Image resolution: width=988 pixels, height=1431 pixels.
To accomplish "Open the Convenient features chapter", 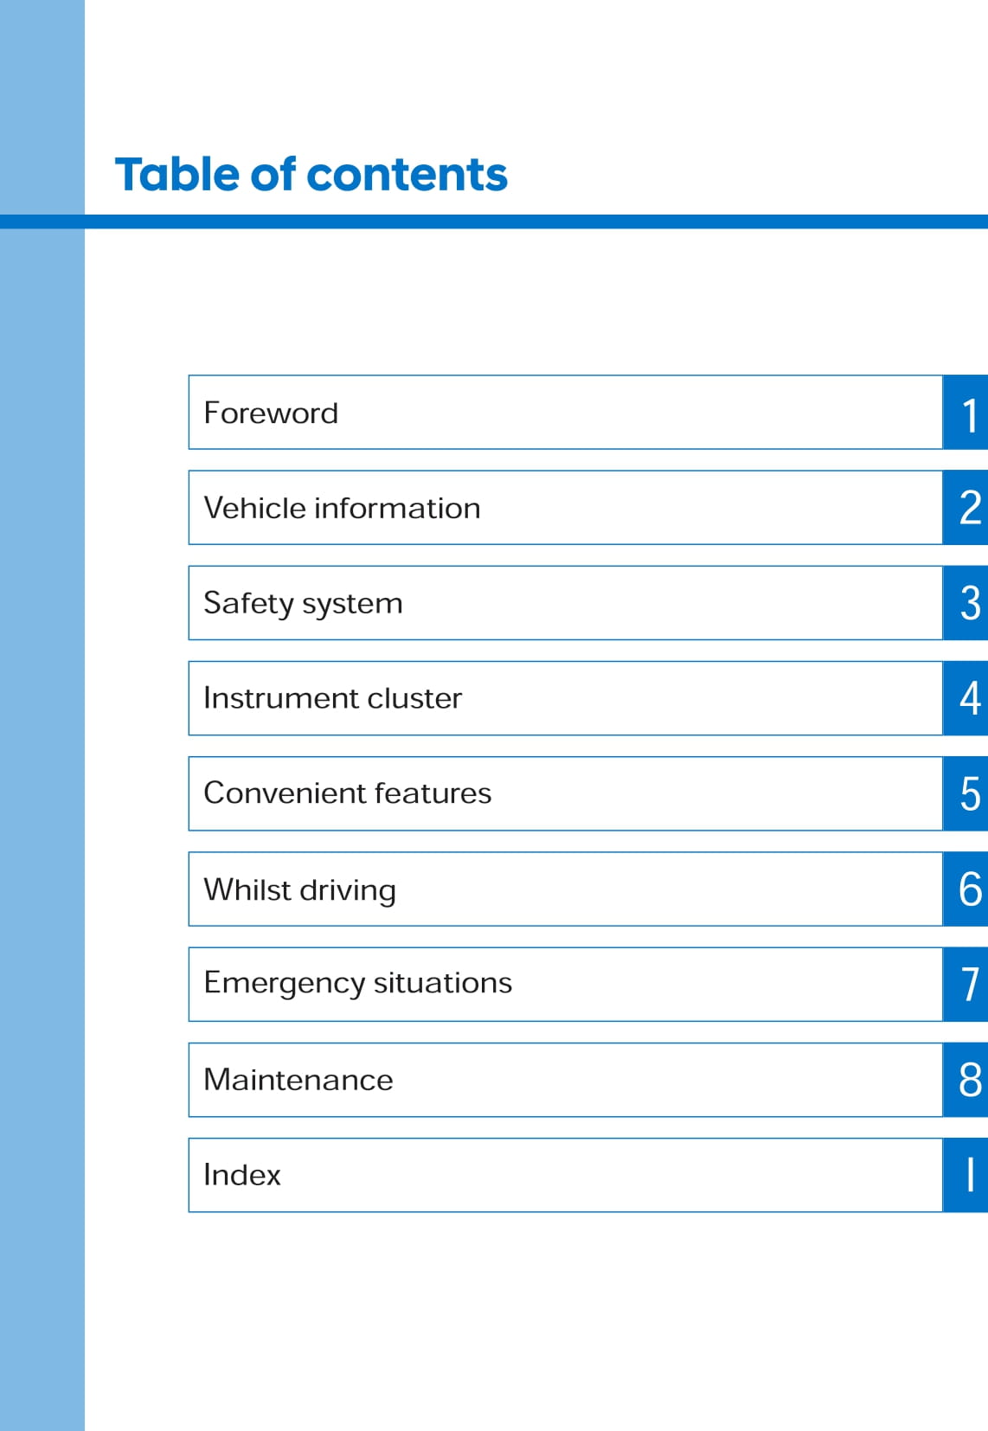I will point(565,793).
